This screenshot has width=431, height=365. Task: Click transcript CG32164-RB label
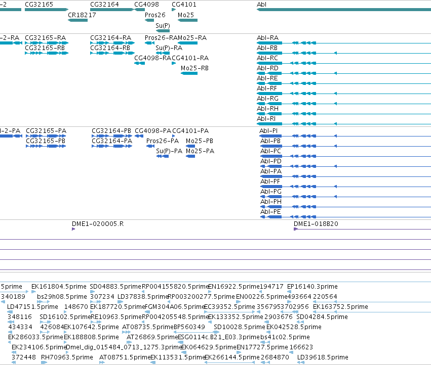(110, 48)
